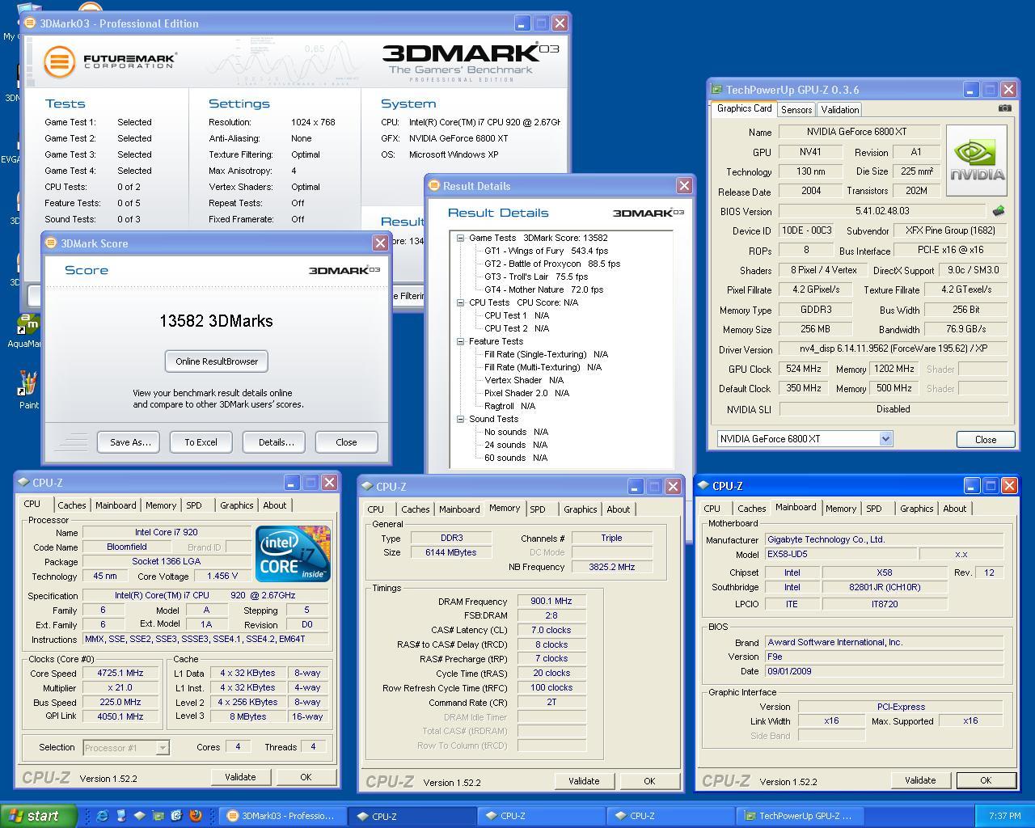1035x828 pixels.
Task: Click the Driver Version field in GPU-Z
Action: pyautogui.click(x=893, y=349)
